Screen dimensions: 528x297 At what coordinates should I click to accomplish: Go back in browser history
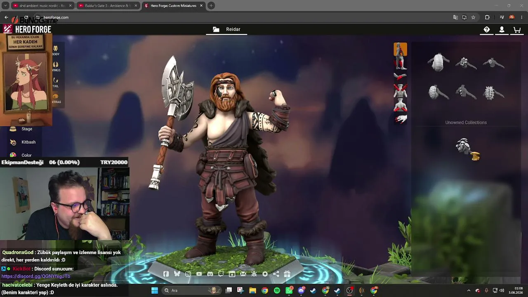(x=6, y=17)
